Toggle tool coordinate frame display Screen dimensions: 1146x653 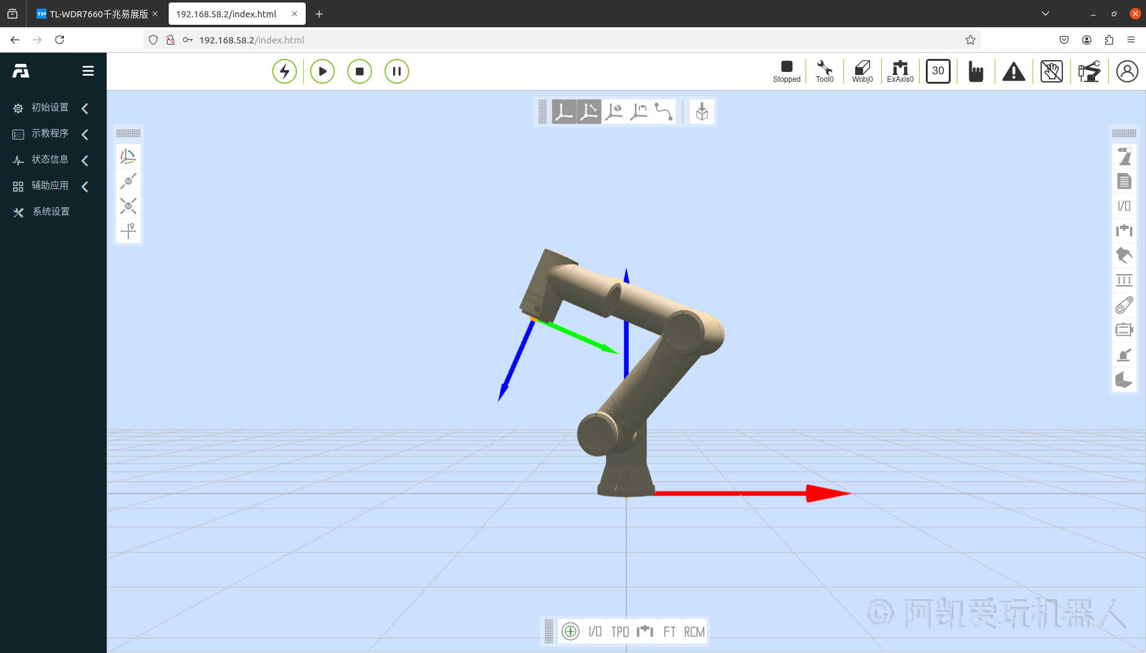[x=589, y=112]
